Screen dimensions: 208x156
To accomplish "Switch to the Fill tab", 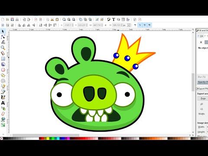I will [x=201, y=36].
